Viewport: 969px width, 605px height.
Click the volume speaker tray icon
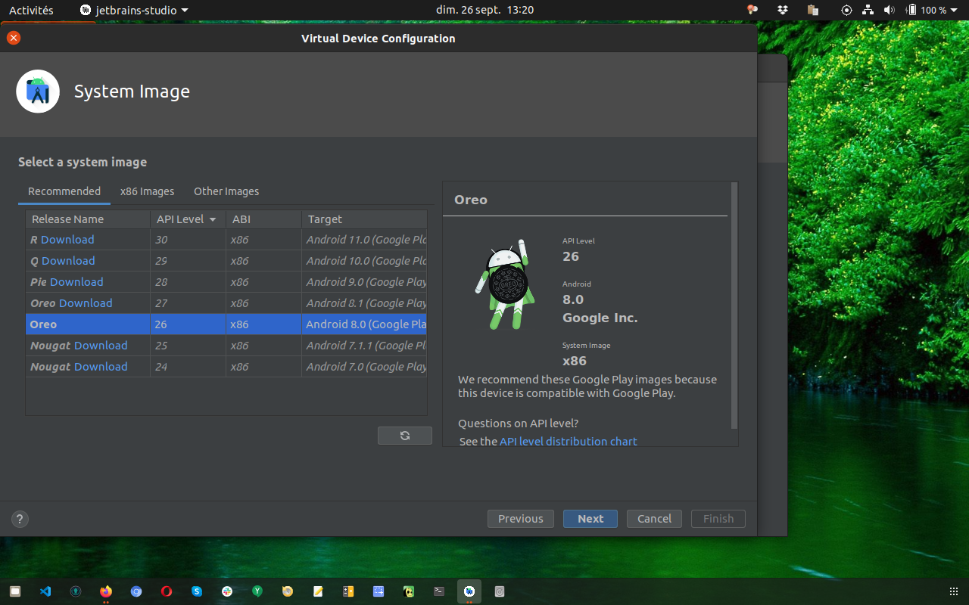(x=889, y=10)
